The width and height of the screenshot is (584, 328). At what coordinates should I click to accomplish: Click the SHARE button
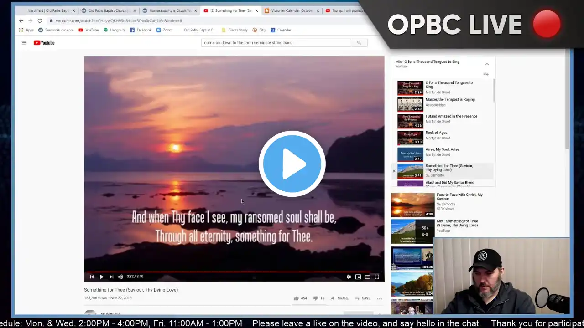click(x=339, y=298)
